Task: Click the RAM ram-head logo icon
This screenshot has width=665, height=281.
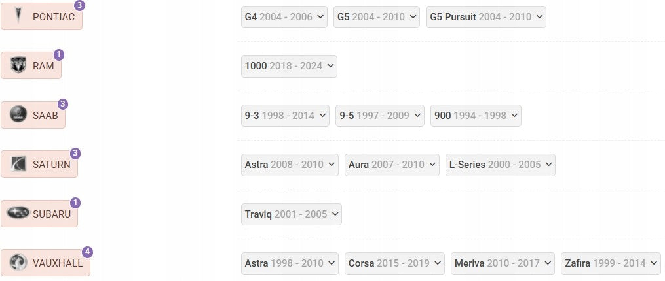Action: coord(18,65)
